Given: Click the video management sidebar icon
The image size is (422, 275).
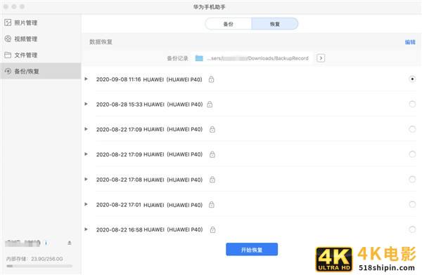Looking at the screenshot, I should click(x=8, y=39).
